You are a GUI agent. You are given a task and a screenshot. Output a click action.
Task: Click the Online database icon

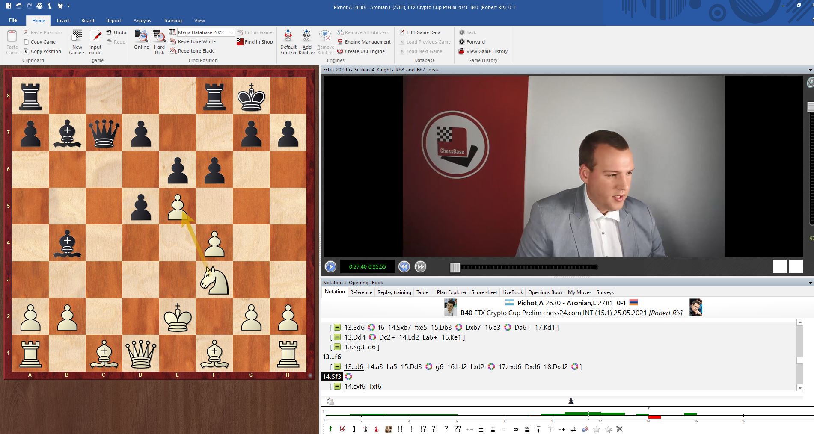141,36
